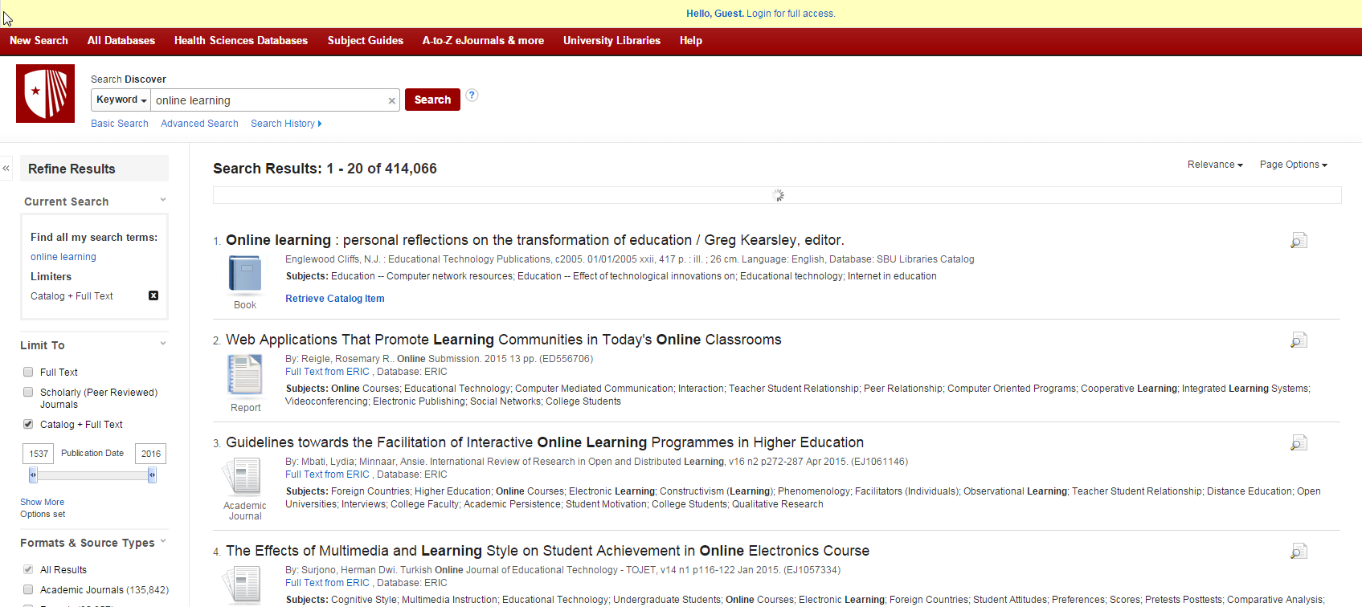Collapse the Limit To section
1362x607 pixels.
coord(163,344)
